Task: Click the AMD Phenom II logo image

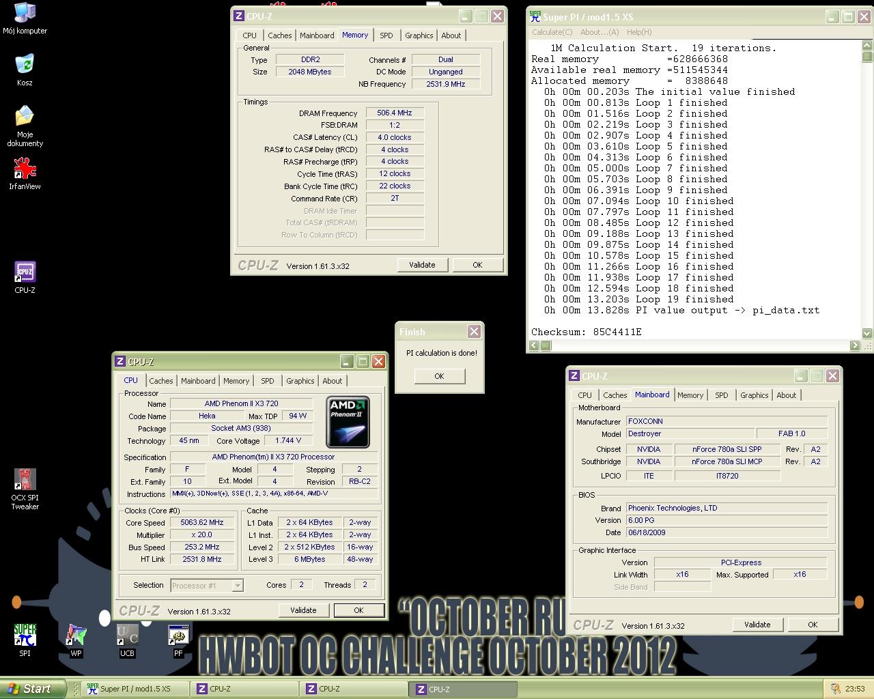Action: click(x=348, y=422)
